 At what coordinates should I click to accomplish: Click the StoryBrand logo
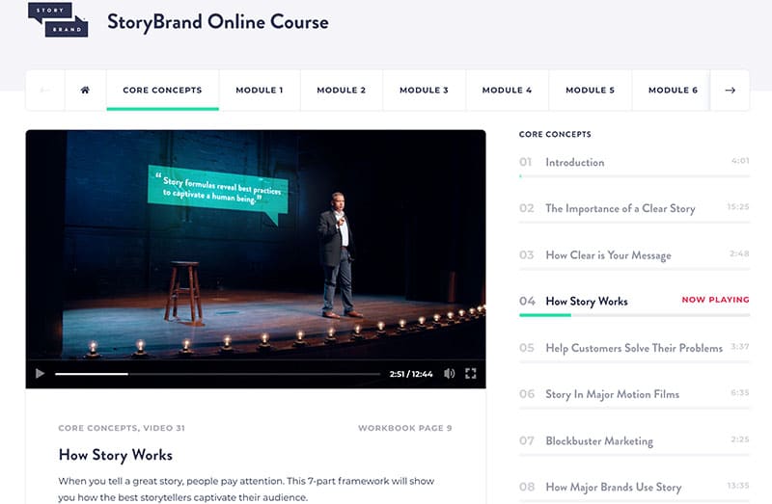58,19
